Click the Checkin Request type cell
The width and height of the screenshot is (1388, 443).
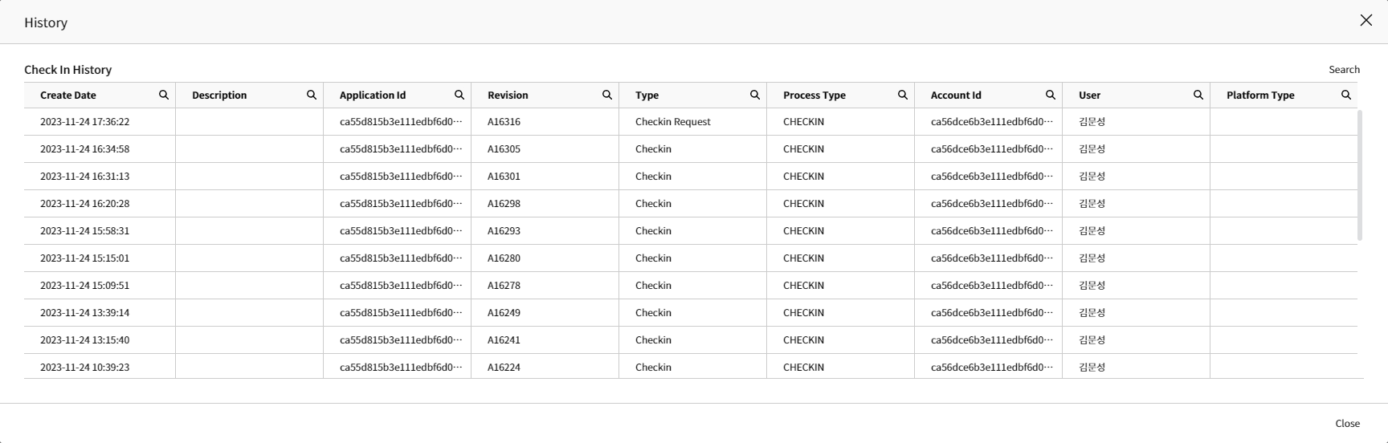[x=692, y=122]
